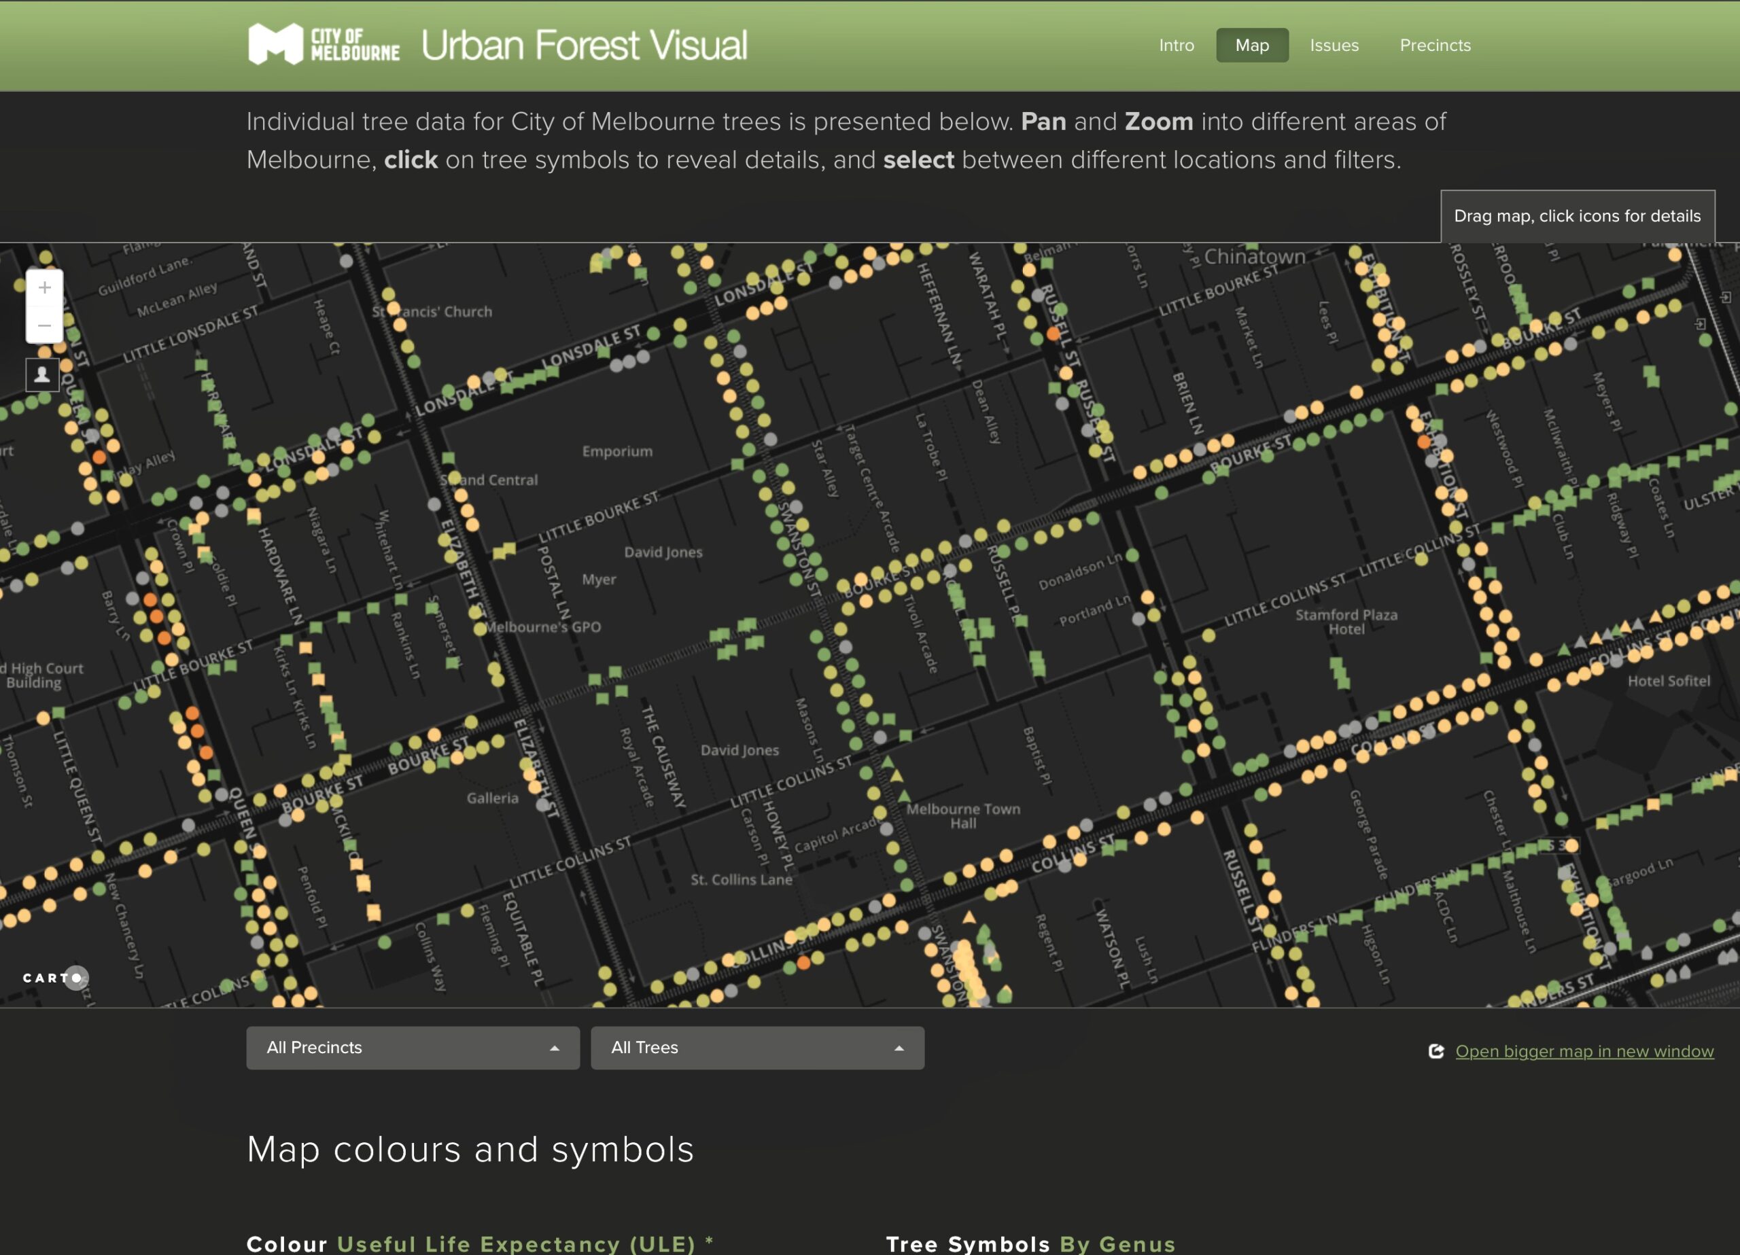This screenshot has width=1740, height=1255.
Task: Click the external-link icon beside Open bigger map
Action: tap(1435, 1051)
